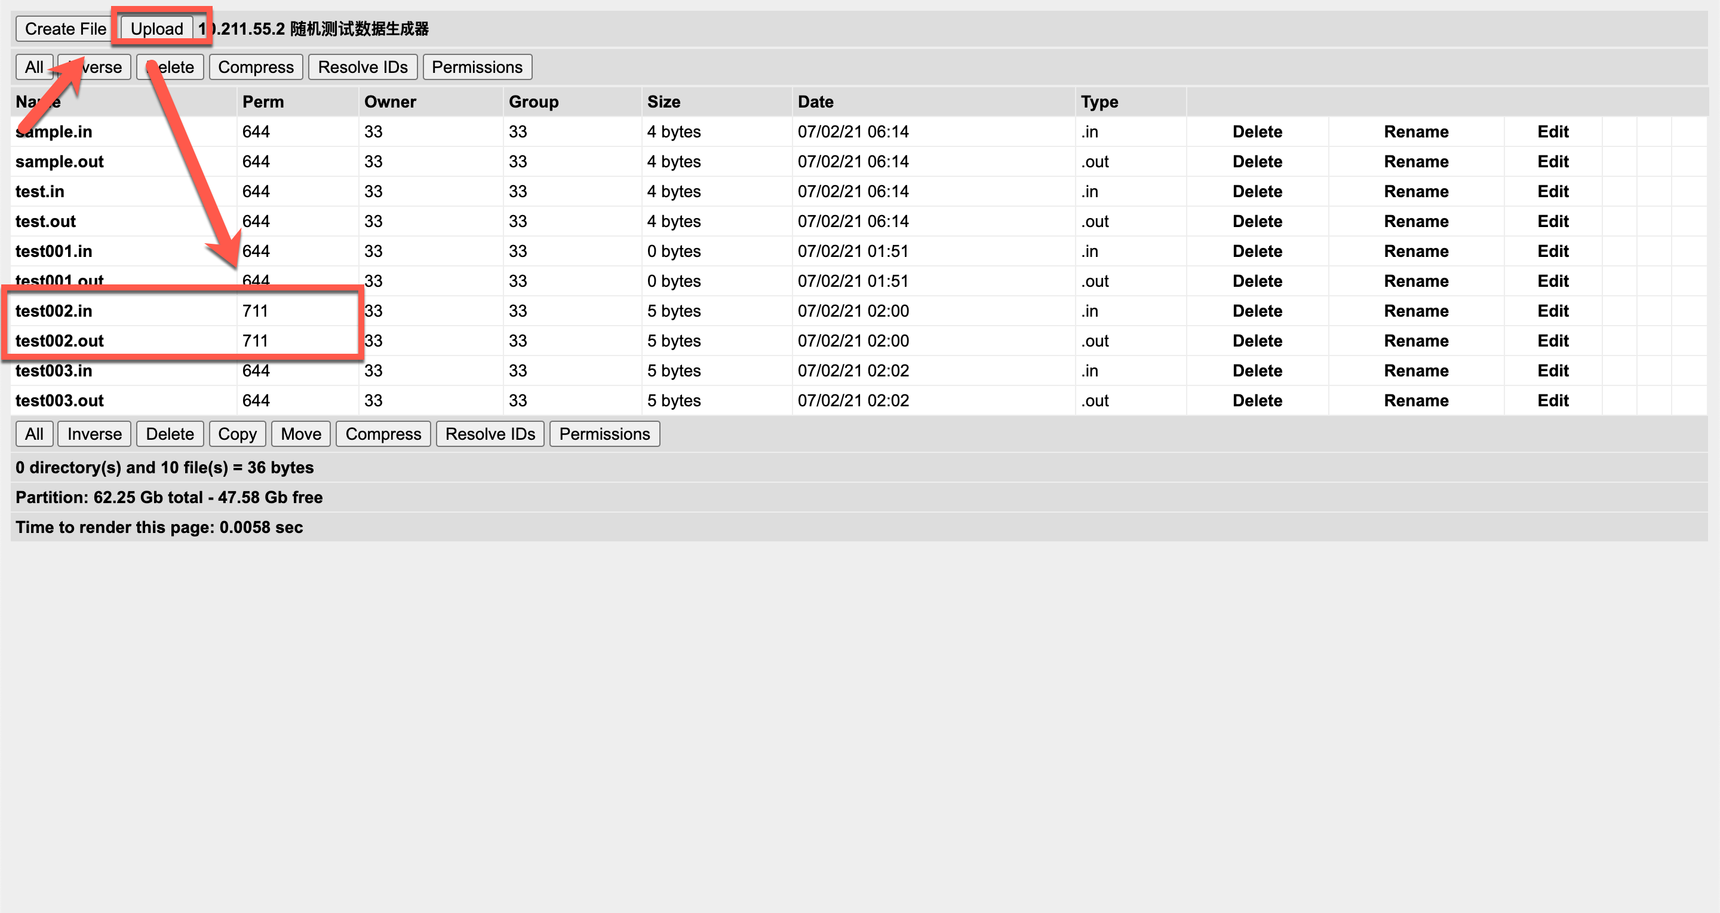Open the Upload dialog button
Viewport: 1720px width, 913px height.
coord(157,29)
